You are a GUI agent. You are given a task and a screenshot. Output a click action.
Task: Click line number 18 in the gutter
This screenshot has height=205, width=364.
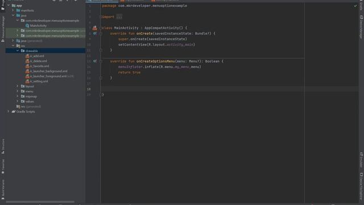[89, 89]
